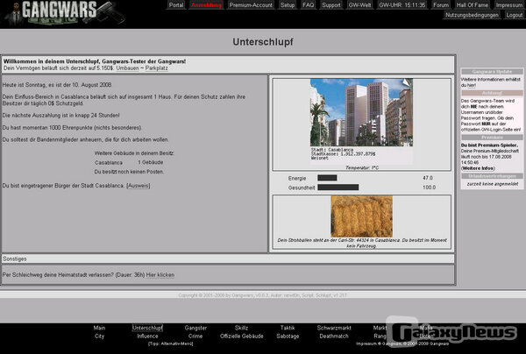The image size is (526, 354).
Task: Open the Ausweis link for Casablanca
Action: [x=139, y=186]
